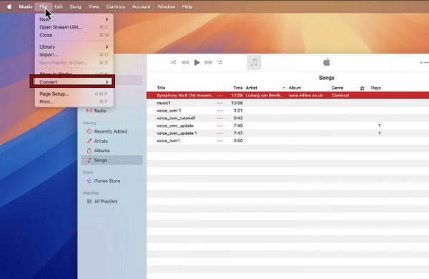Open more options for music1

[220, 103]
